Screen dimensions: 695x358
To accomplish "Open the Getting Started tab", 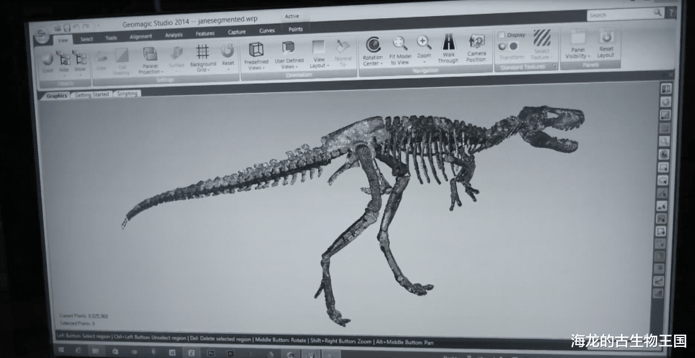I will [x=92, y=94].
